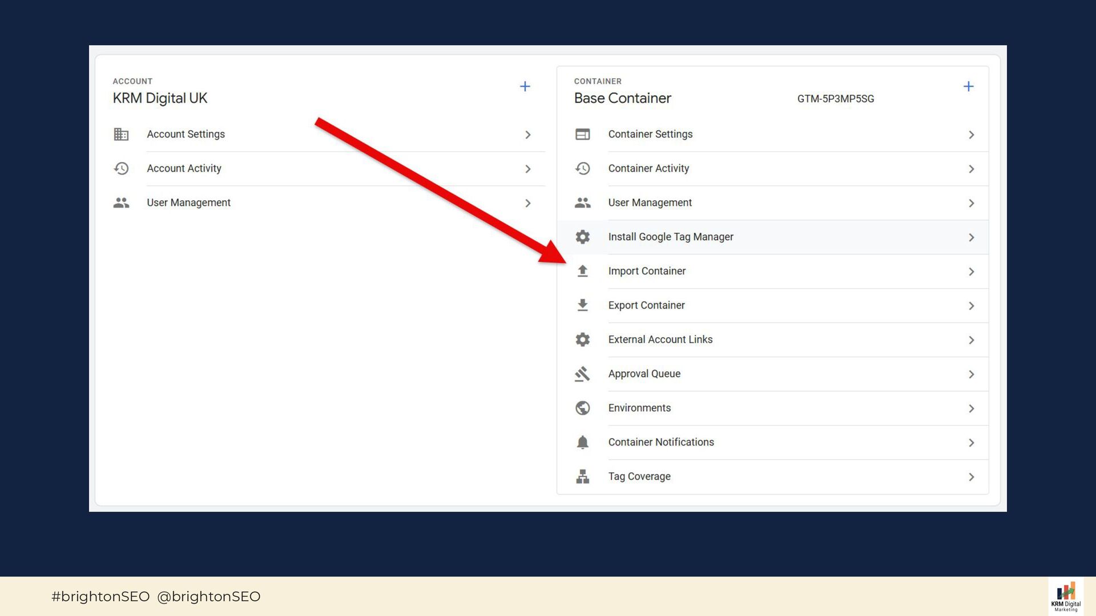This screenshot has width=1096, height=616.
Task: Expand Container Activity chevron arrow
Action: [971, 169]
